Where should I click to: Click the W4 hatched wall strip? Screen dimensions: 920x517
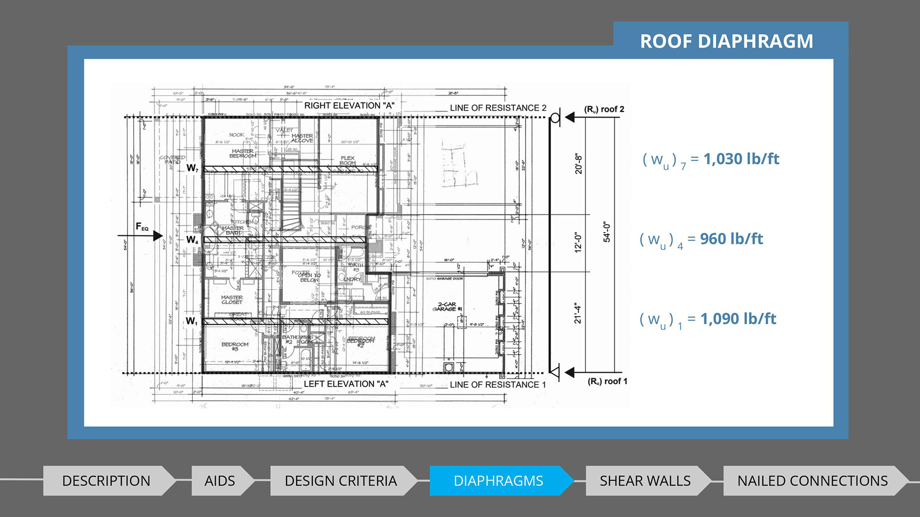285,239
